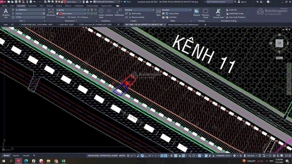
Task: Click the Windows Start button
Action: pos(3,161)
